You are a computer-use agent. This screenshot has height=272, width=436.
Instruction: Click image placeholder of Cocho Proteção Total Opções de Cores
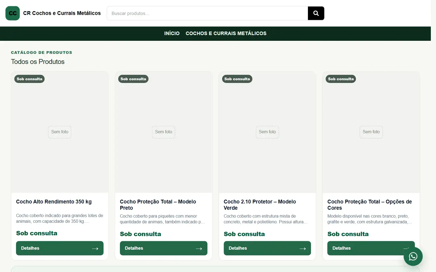[x=371, y=132]
